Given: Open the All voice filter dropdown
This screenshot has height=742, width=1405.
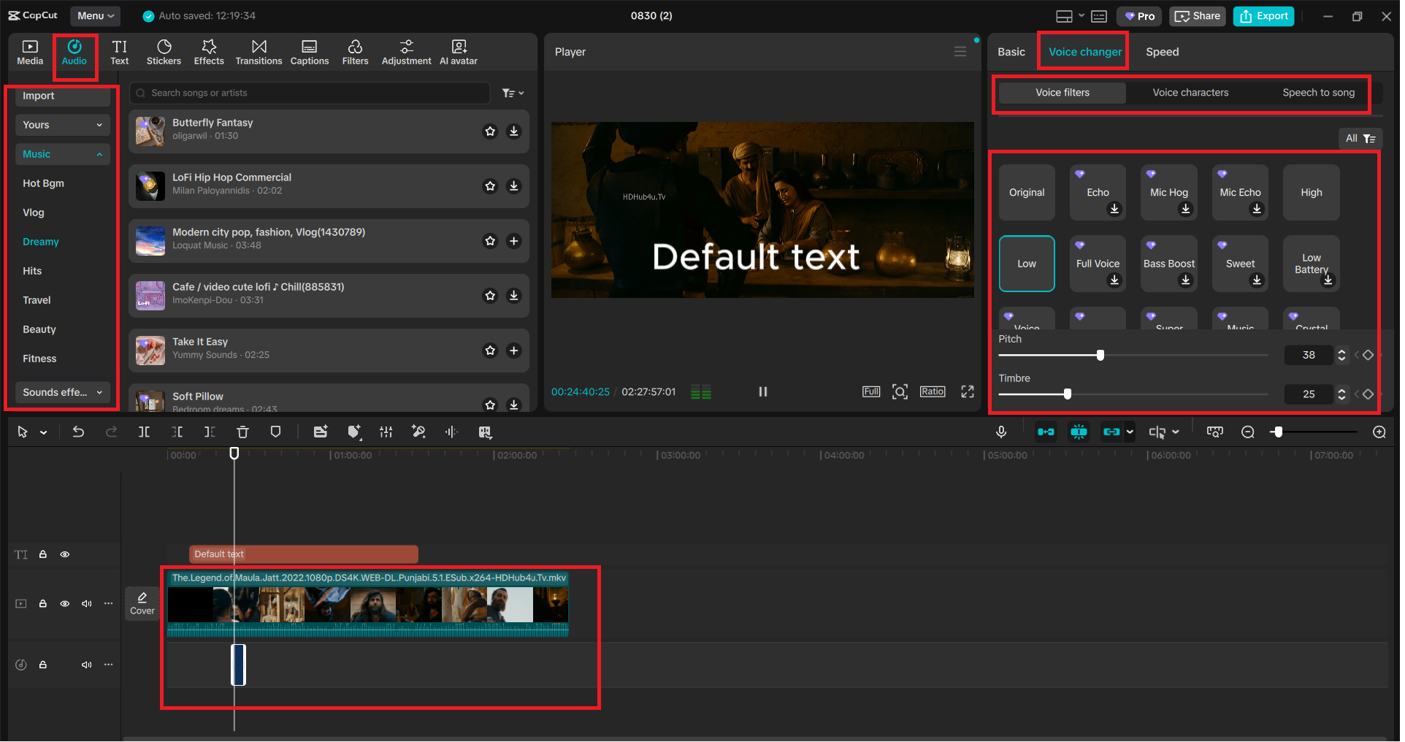Looking at the screenshot, I should pyautogui.click(x=1360, y=139).
